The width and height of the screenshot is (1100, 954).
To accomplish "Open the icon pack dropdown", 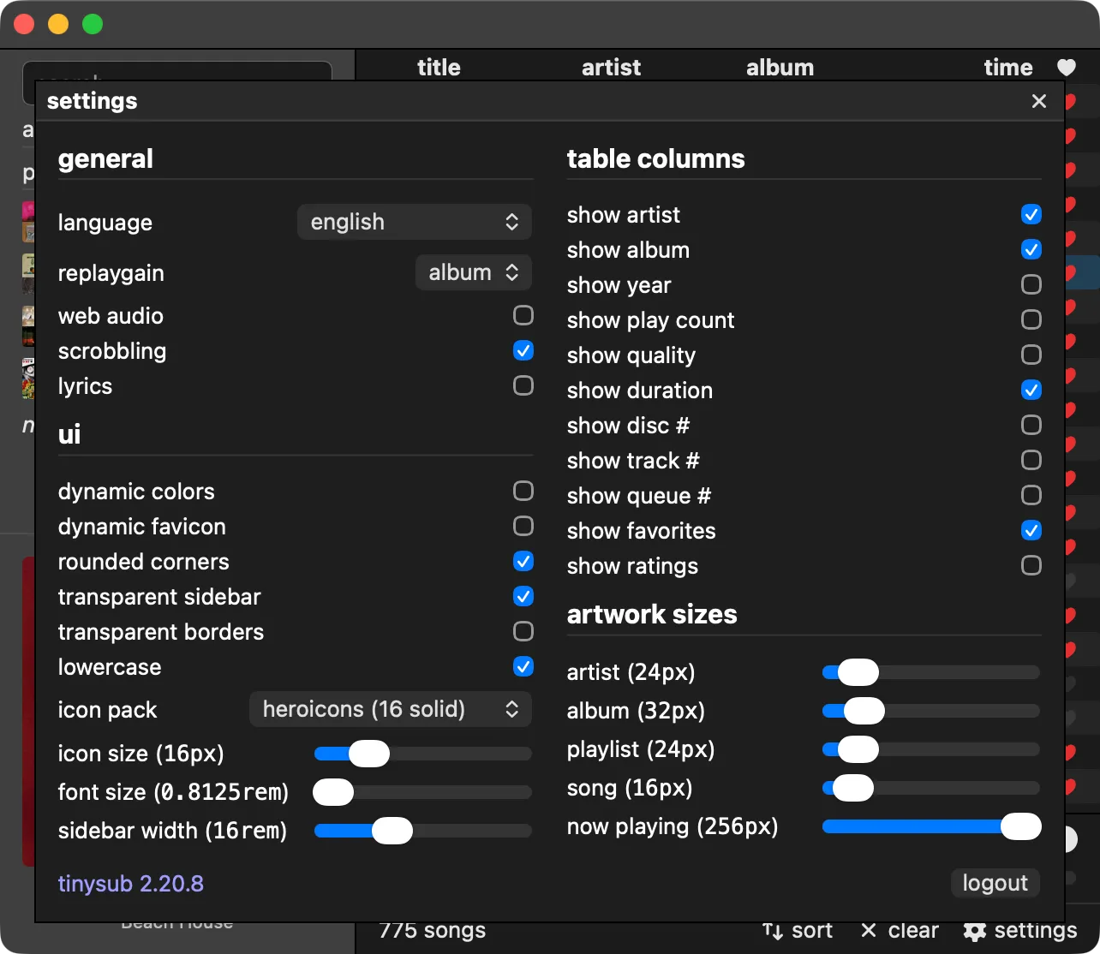I will (391, 710).
